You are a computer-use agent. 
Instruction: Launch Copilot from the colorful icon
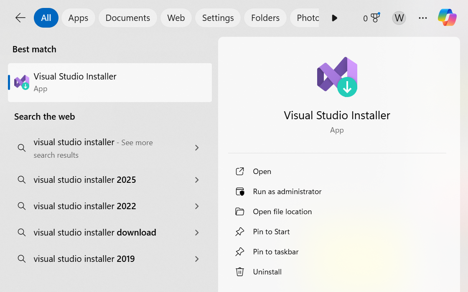tap(447, 17)
